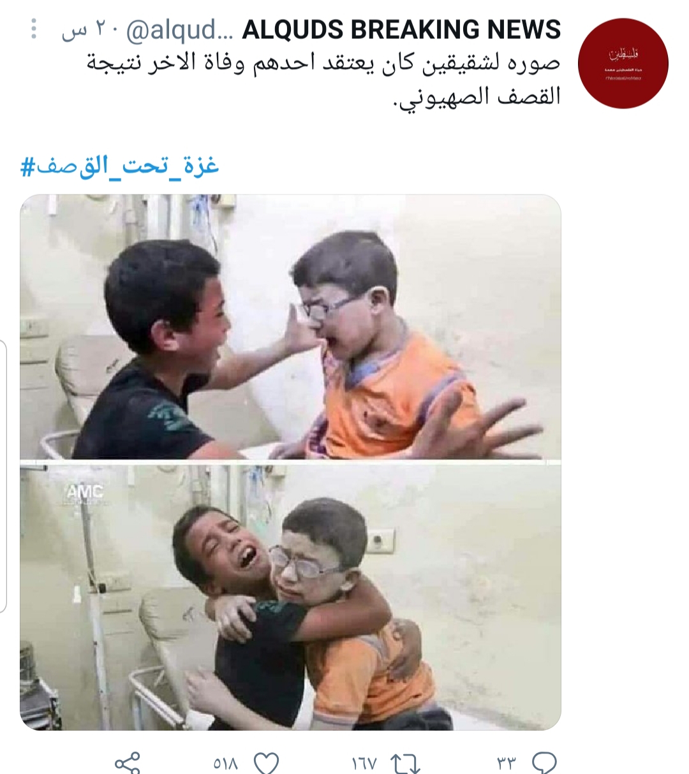The height and width of the screenshot is (774, 689).
Task: Tap the reply count ٣٣
Action: point(505,763)
